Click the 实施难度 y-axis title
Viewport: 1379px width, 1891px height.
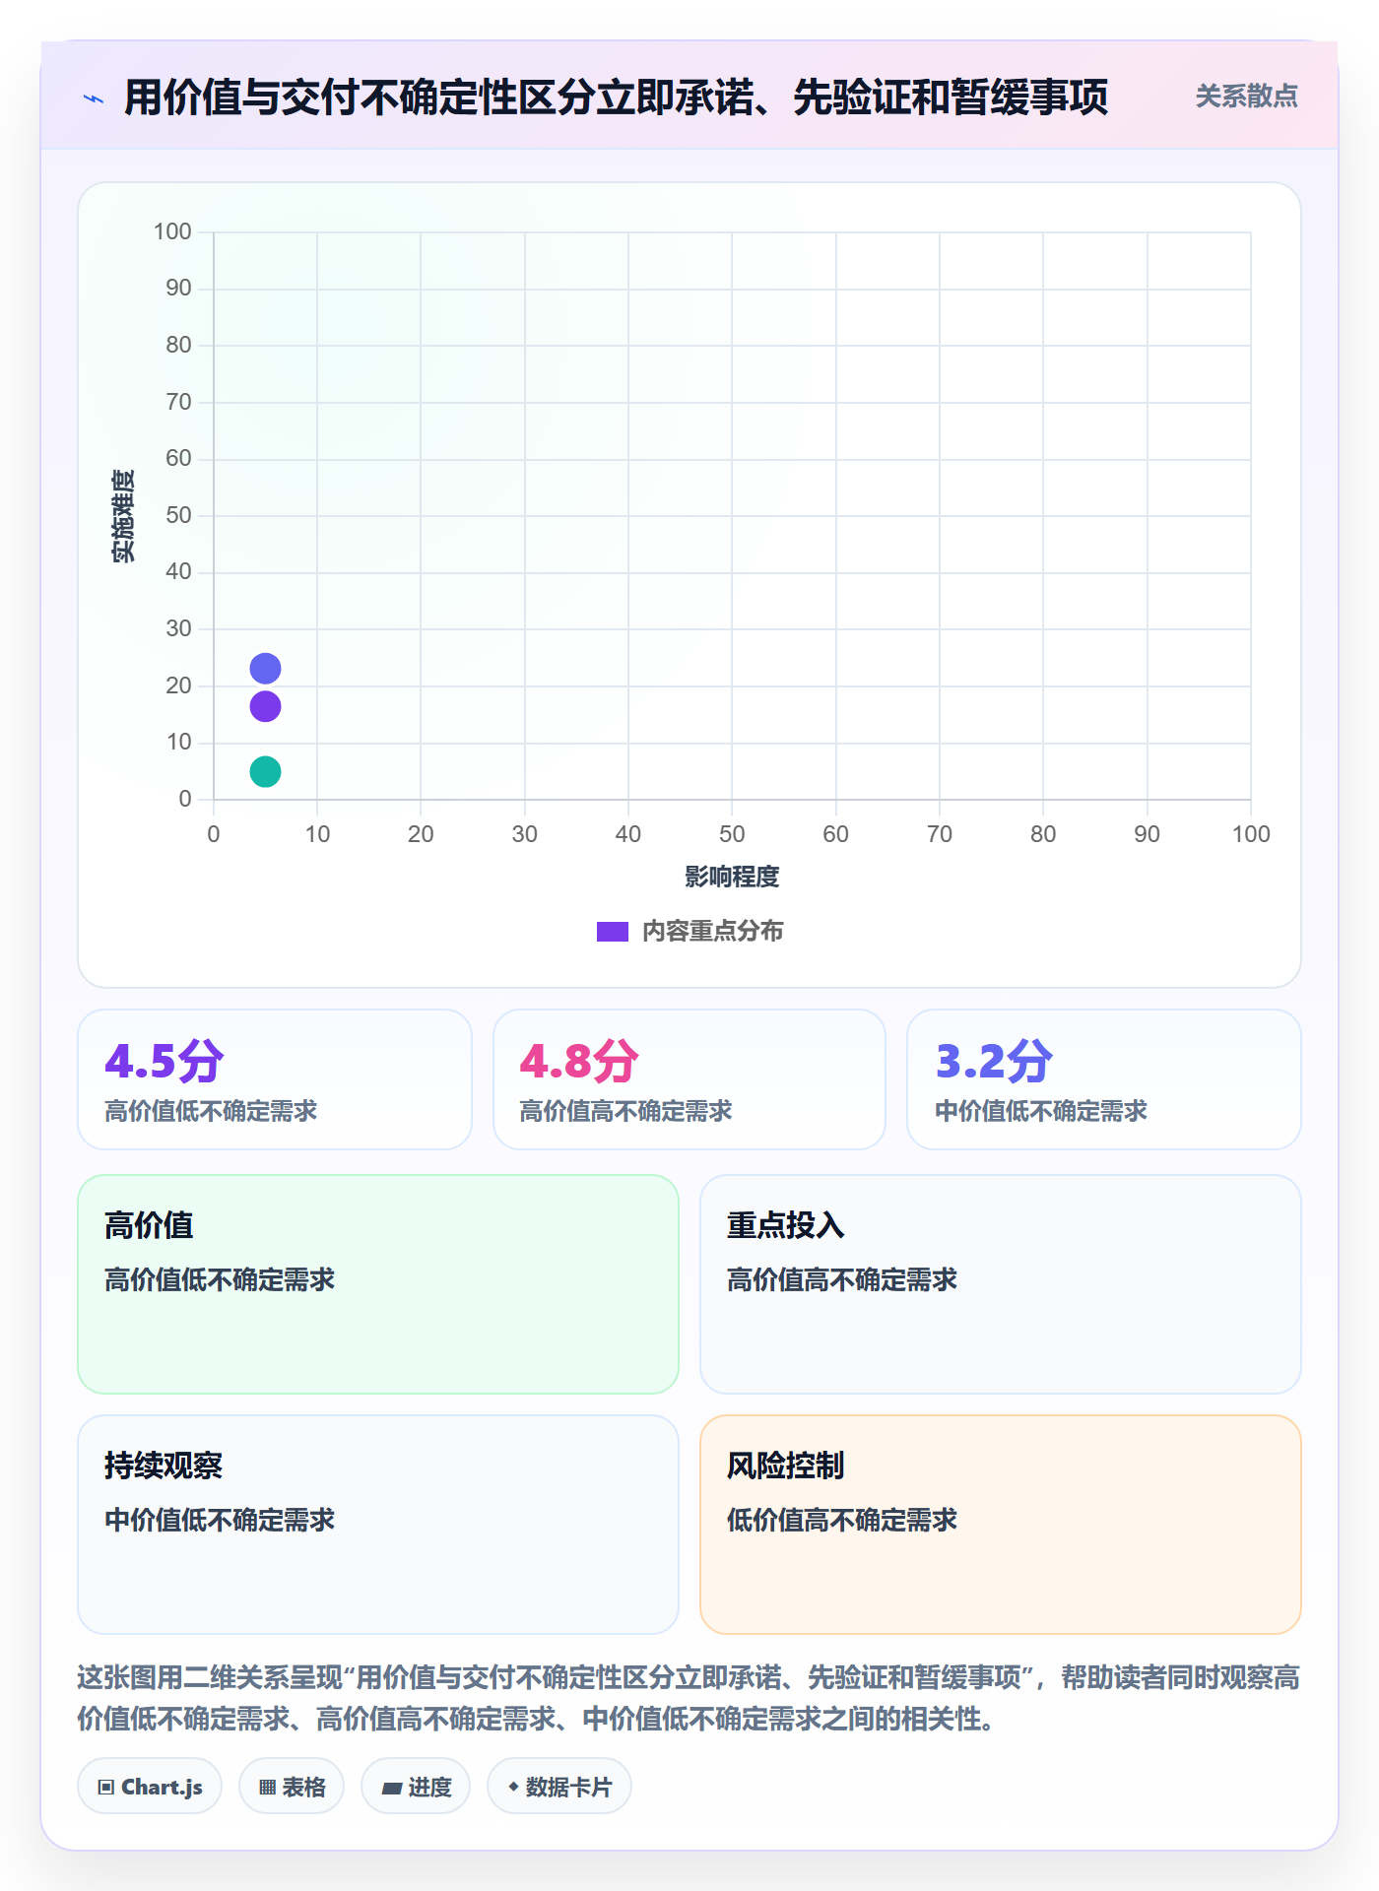pyautogui.click(x=123, y=516)
